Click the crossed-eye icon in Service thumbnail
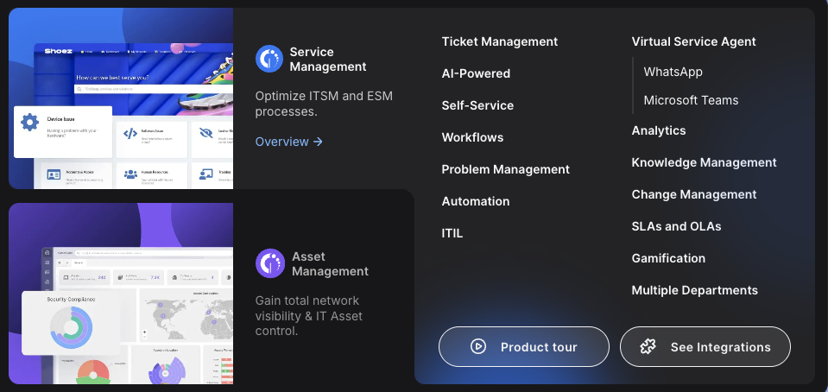828x392 pixels. (206, 133)
